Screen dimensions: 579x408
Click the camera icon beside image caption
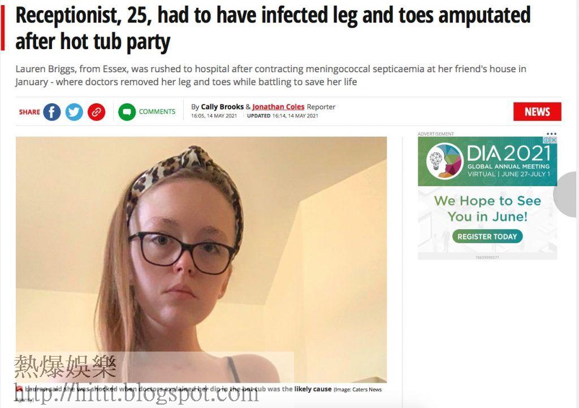click(19, 389)
